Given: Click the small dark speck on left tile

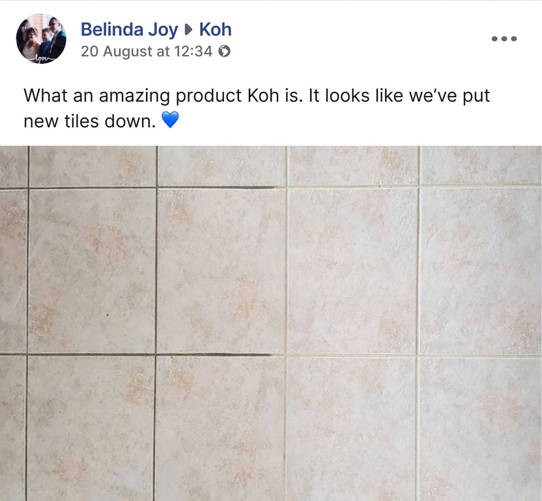Looking at the screenshot, I should click(x=107, y=315).
